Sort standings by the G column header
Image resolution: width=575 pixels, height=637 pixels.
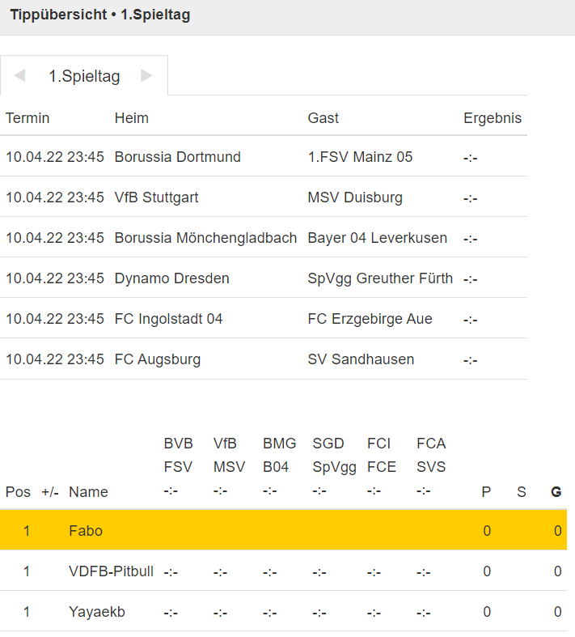click(x=556, y=491)
